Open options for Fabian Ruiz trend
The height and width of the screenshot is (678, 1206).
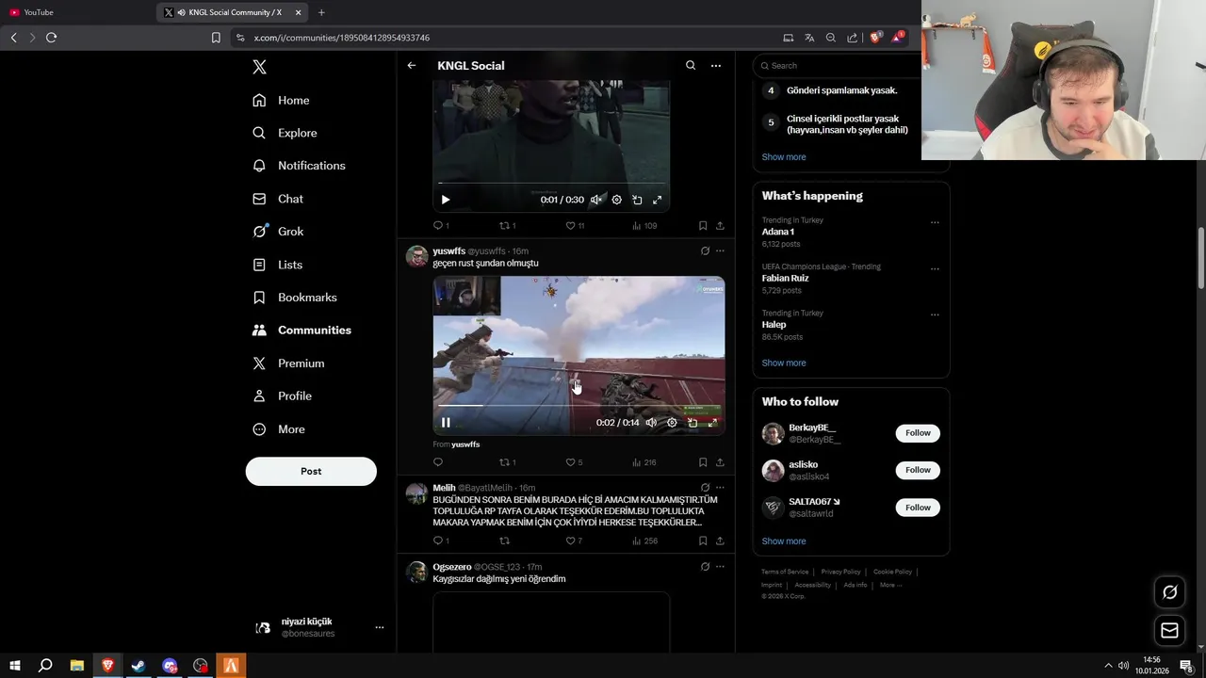[935, 269]
